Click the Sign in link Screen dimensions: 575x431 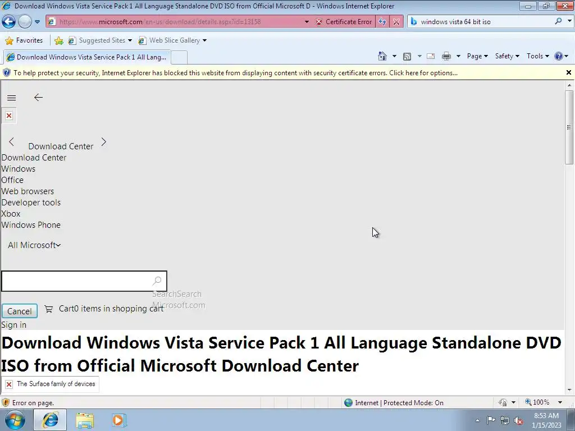[x=14, y=325]
